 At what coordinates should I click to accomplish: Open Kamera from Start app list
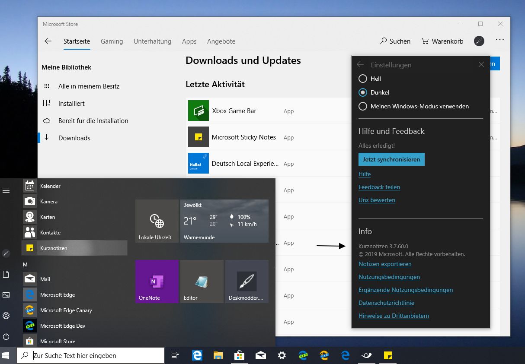pyautogui.click(x=74, y=202)
